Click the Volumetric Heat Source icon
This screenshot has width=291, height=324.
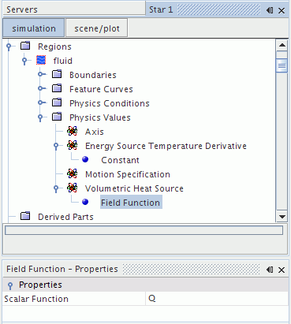click(x=72, y=188)
